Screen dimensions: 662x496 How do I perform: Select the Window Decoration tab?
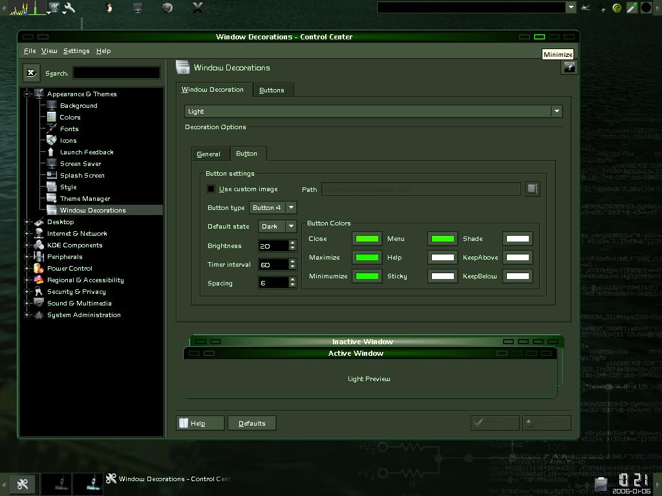[214, 89]
